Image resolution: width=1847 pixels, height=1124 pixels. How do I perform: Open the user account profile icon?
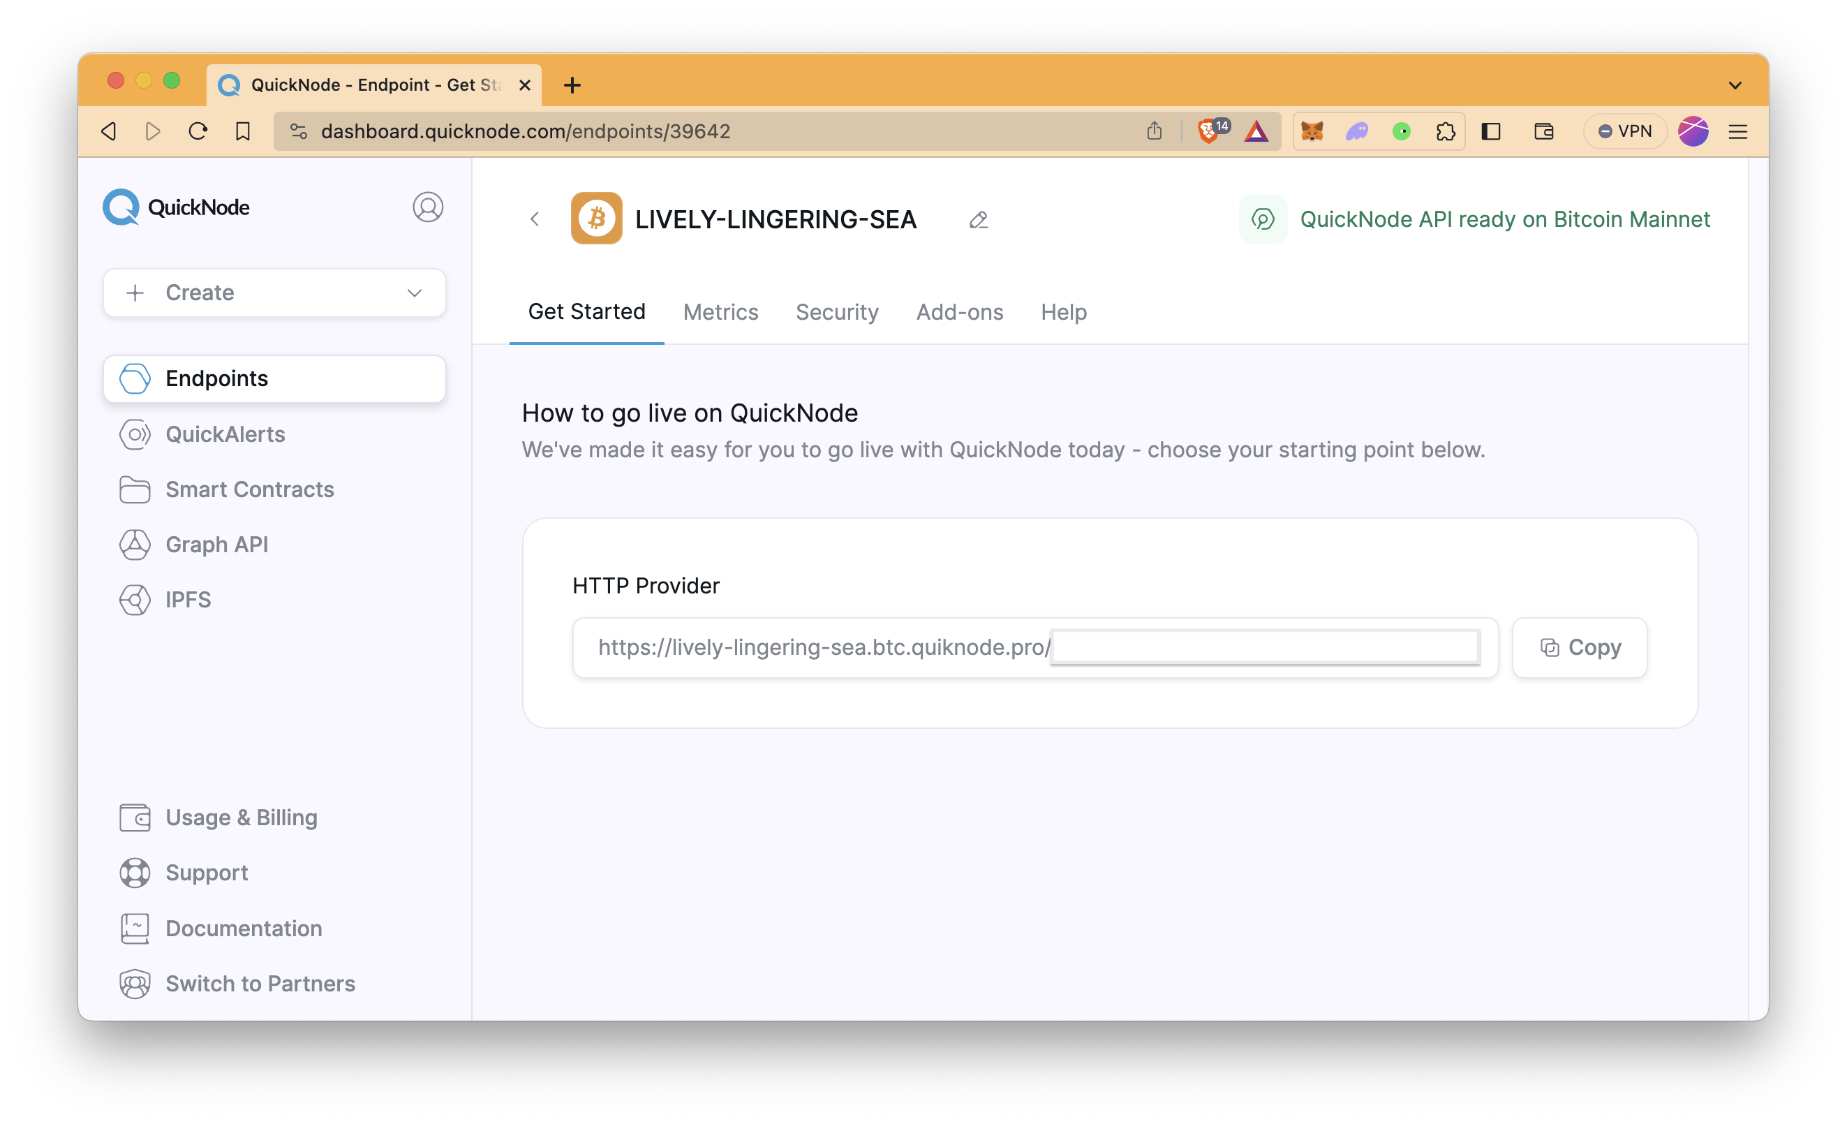click(x=427, y=207)
